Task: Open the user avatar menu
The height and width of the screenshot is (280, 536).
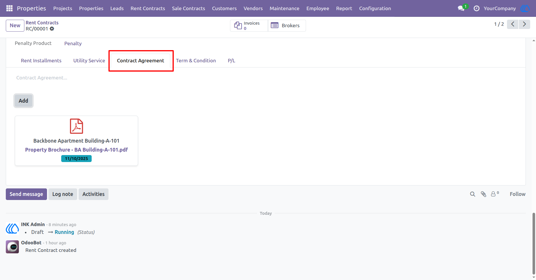Action: click(x=525, y=8)
